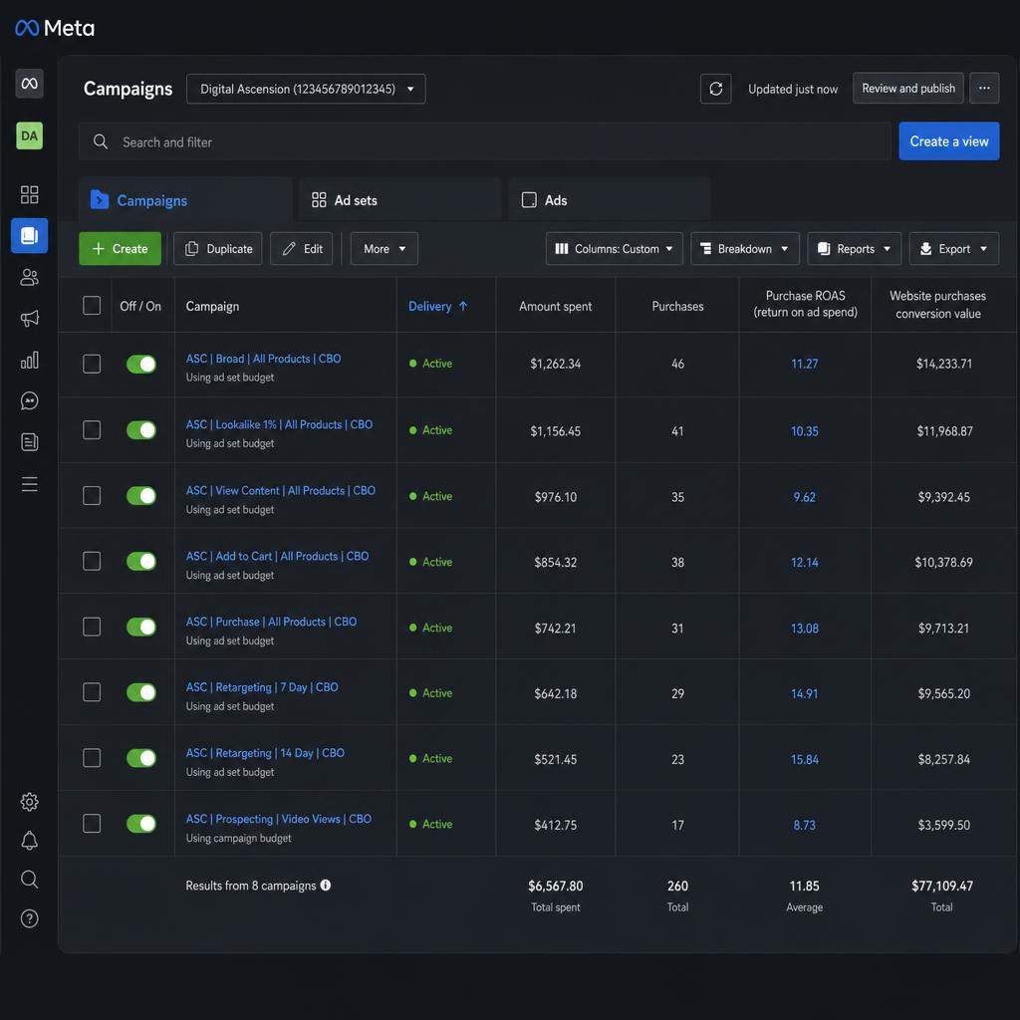Screen dimensions: 1020x1020
Task: Open the Columns: Custom dropdown
Action: tap(614, 248)
